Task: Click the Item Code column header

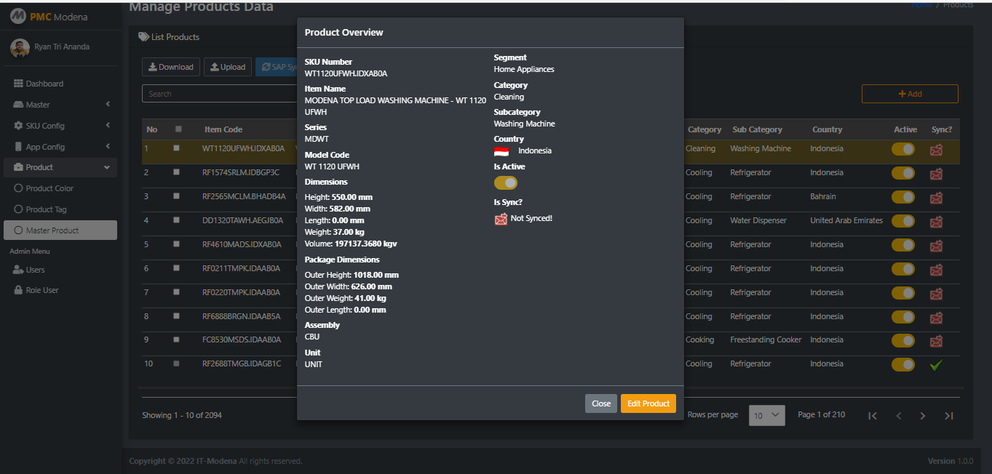Action: 223,129
